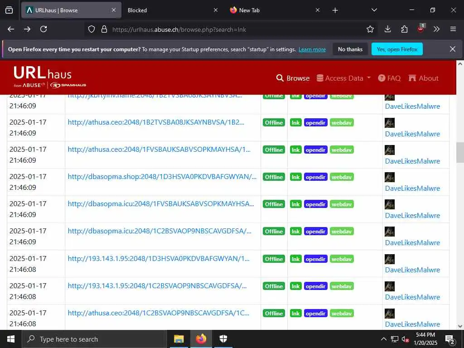The height and width of the screenshot is (348, 464).
Task: Open tracking protection shield icon
Action: tap(92, 29)
